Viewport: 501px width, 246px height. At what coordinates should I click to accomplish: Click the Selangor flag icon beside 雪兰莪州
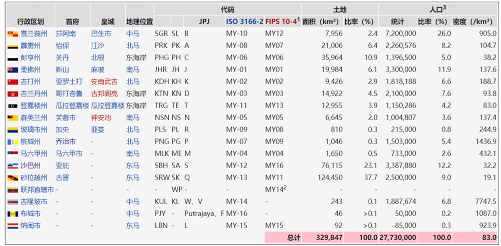(13, 33)
